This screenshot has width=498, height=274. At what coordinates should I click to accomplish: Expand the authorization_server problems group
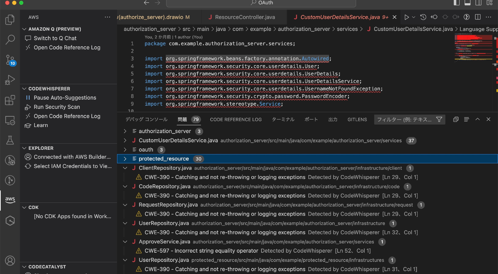pyautogui.click(x=125, y=131)
